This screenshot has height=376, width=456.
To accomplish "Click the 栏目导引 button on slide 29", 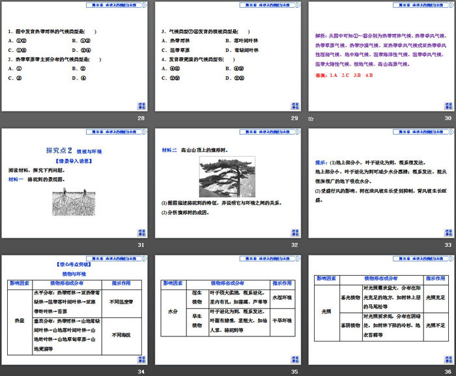I will click(x=294, y=107).
